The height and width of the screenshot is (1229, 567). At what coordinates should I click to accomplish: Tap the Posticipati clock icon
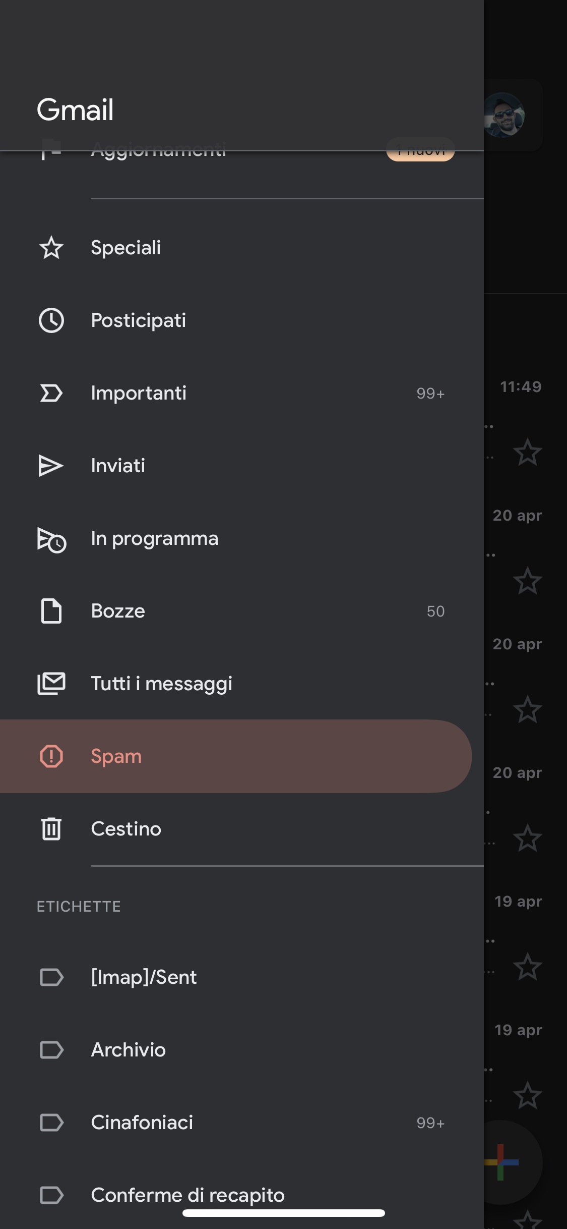click(x=51, y=321)
